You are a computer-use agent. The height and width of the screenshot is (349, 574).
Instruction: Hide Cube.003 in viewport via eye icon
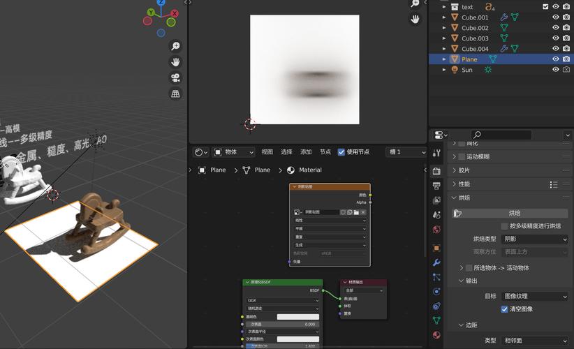click(x=556, y=38)
